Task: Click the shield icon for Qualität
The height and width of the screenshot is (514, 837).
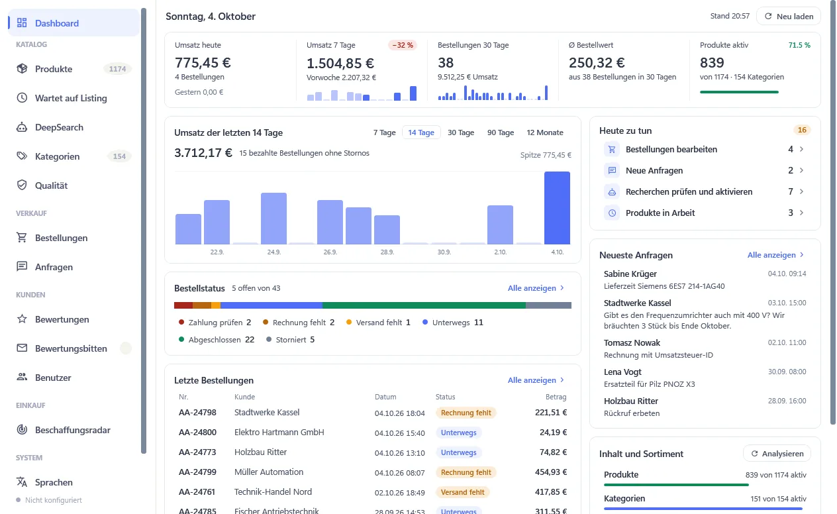Action: point(22,185)
